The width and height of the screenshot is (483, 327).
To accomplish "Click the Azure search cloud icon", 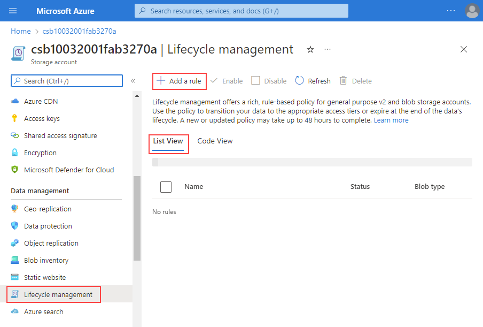I will (x=14, y=311).
